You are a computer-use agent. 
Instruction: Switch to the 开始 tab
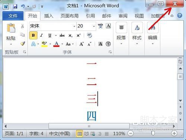tap(32, 16)
